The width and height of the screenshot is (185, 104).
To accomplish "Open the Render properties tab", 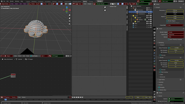I will click(x=154, y=32).
